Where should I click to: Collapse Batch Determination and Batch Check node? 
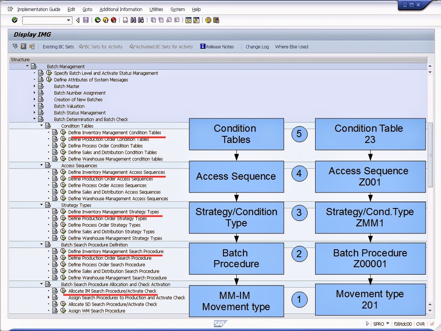coord(35,119)
